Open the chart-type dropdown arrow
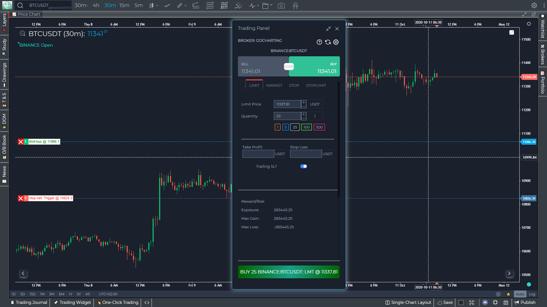Image resolution: width=547 pixels, height=307 pixels. coord(158,5)
